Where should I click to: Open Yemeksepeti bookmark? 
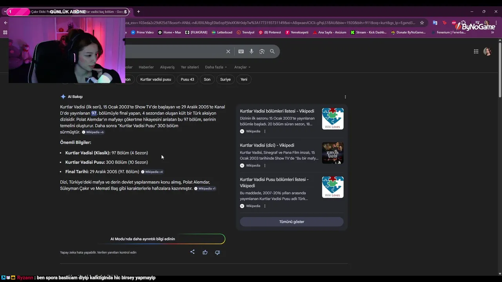[297, 33]
